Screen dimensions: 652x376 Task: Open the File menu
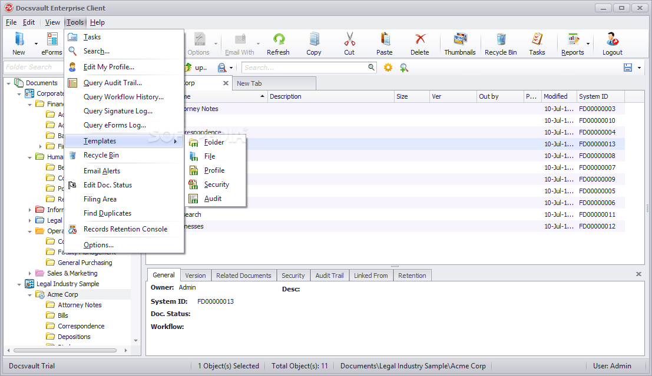[x=11, y=22]
